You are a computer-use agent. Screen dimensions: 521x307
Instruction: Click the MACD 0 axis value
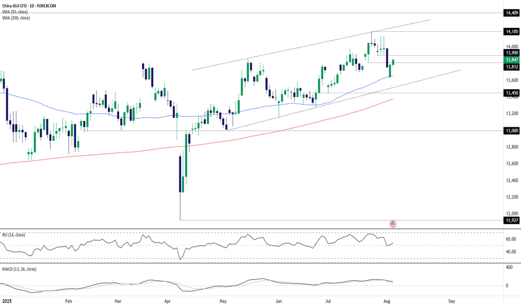tap(507, 285)
